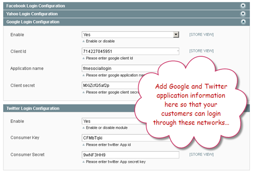
Task: Click STORE VIEW next to Google Enable
Action: click(201, 34)
